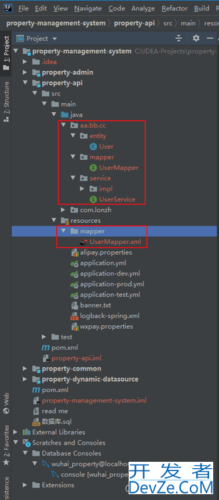This screenshot has width=219, height=500.
Task: Click the application-prod.yml Spring icon
Action: (x=74, y=285)
